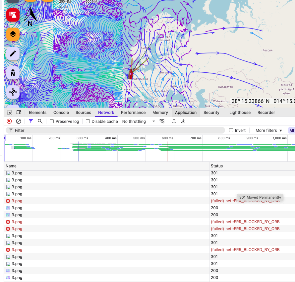Export HAR with download icon
295x282 pixels.
click(183, 121)
